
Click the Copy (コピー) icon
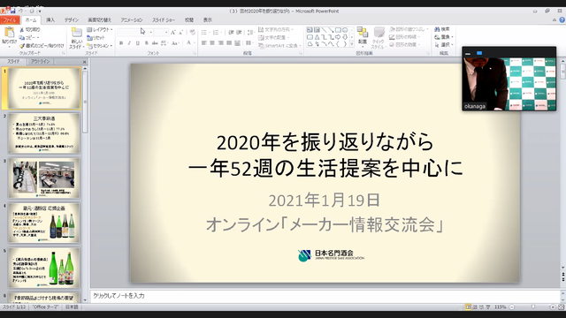(x=21, y=37)
